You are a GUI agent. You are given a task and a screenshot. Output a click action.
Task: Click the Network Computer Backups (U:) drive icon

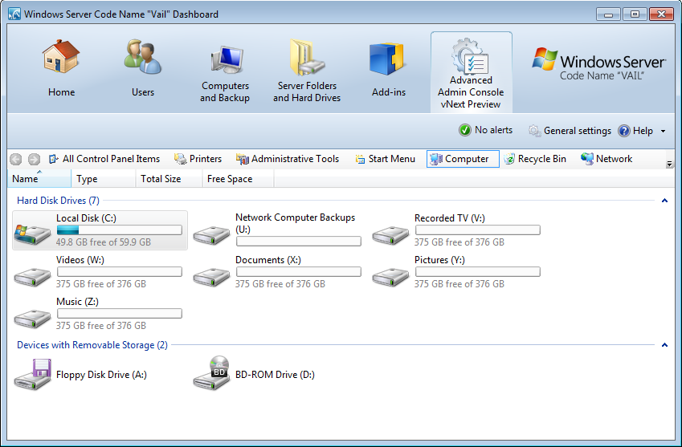click(x=211, y=234)
